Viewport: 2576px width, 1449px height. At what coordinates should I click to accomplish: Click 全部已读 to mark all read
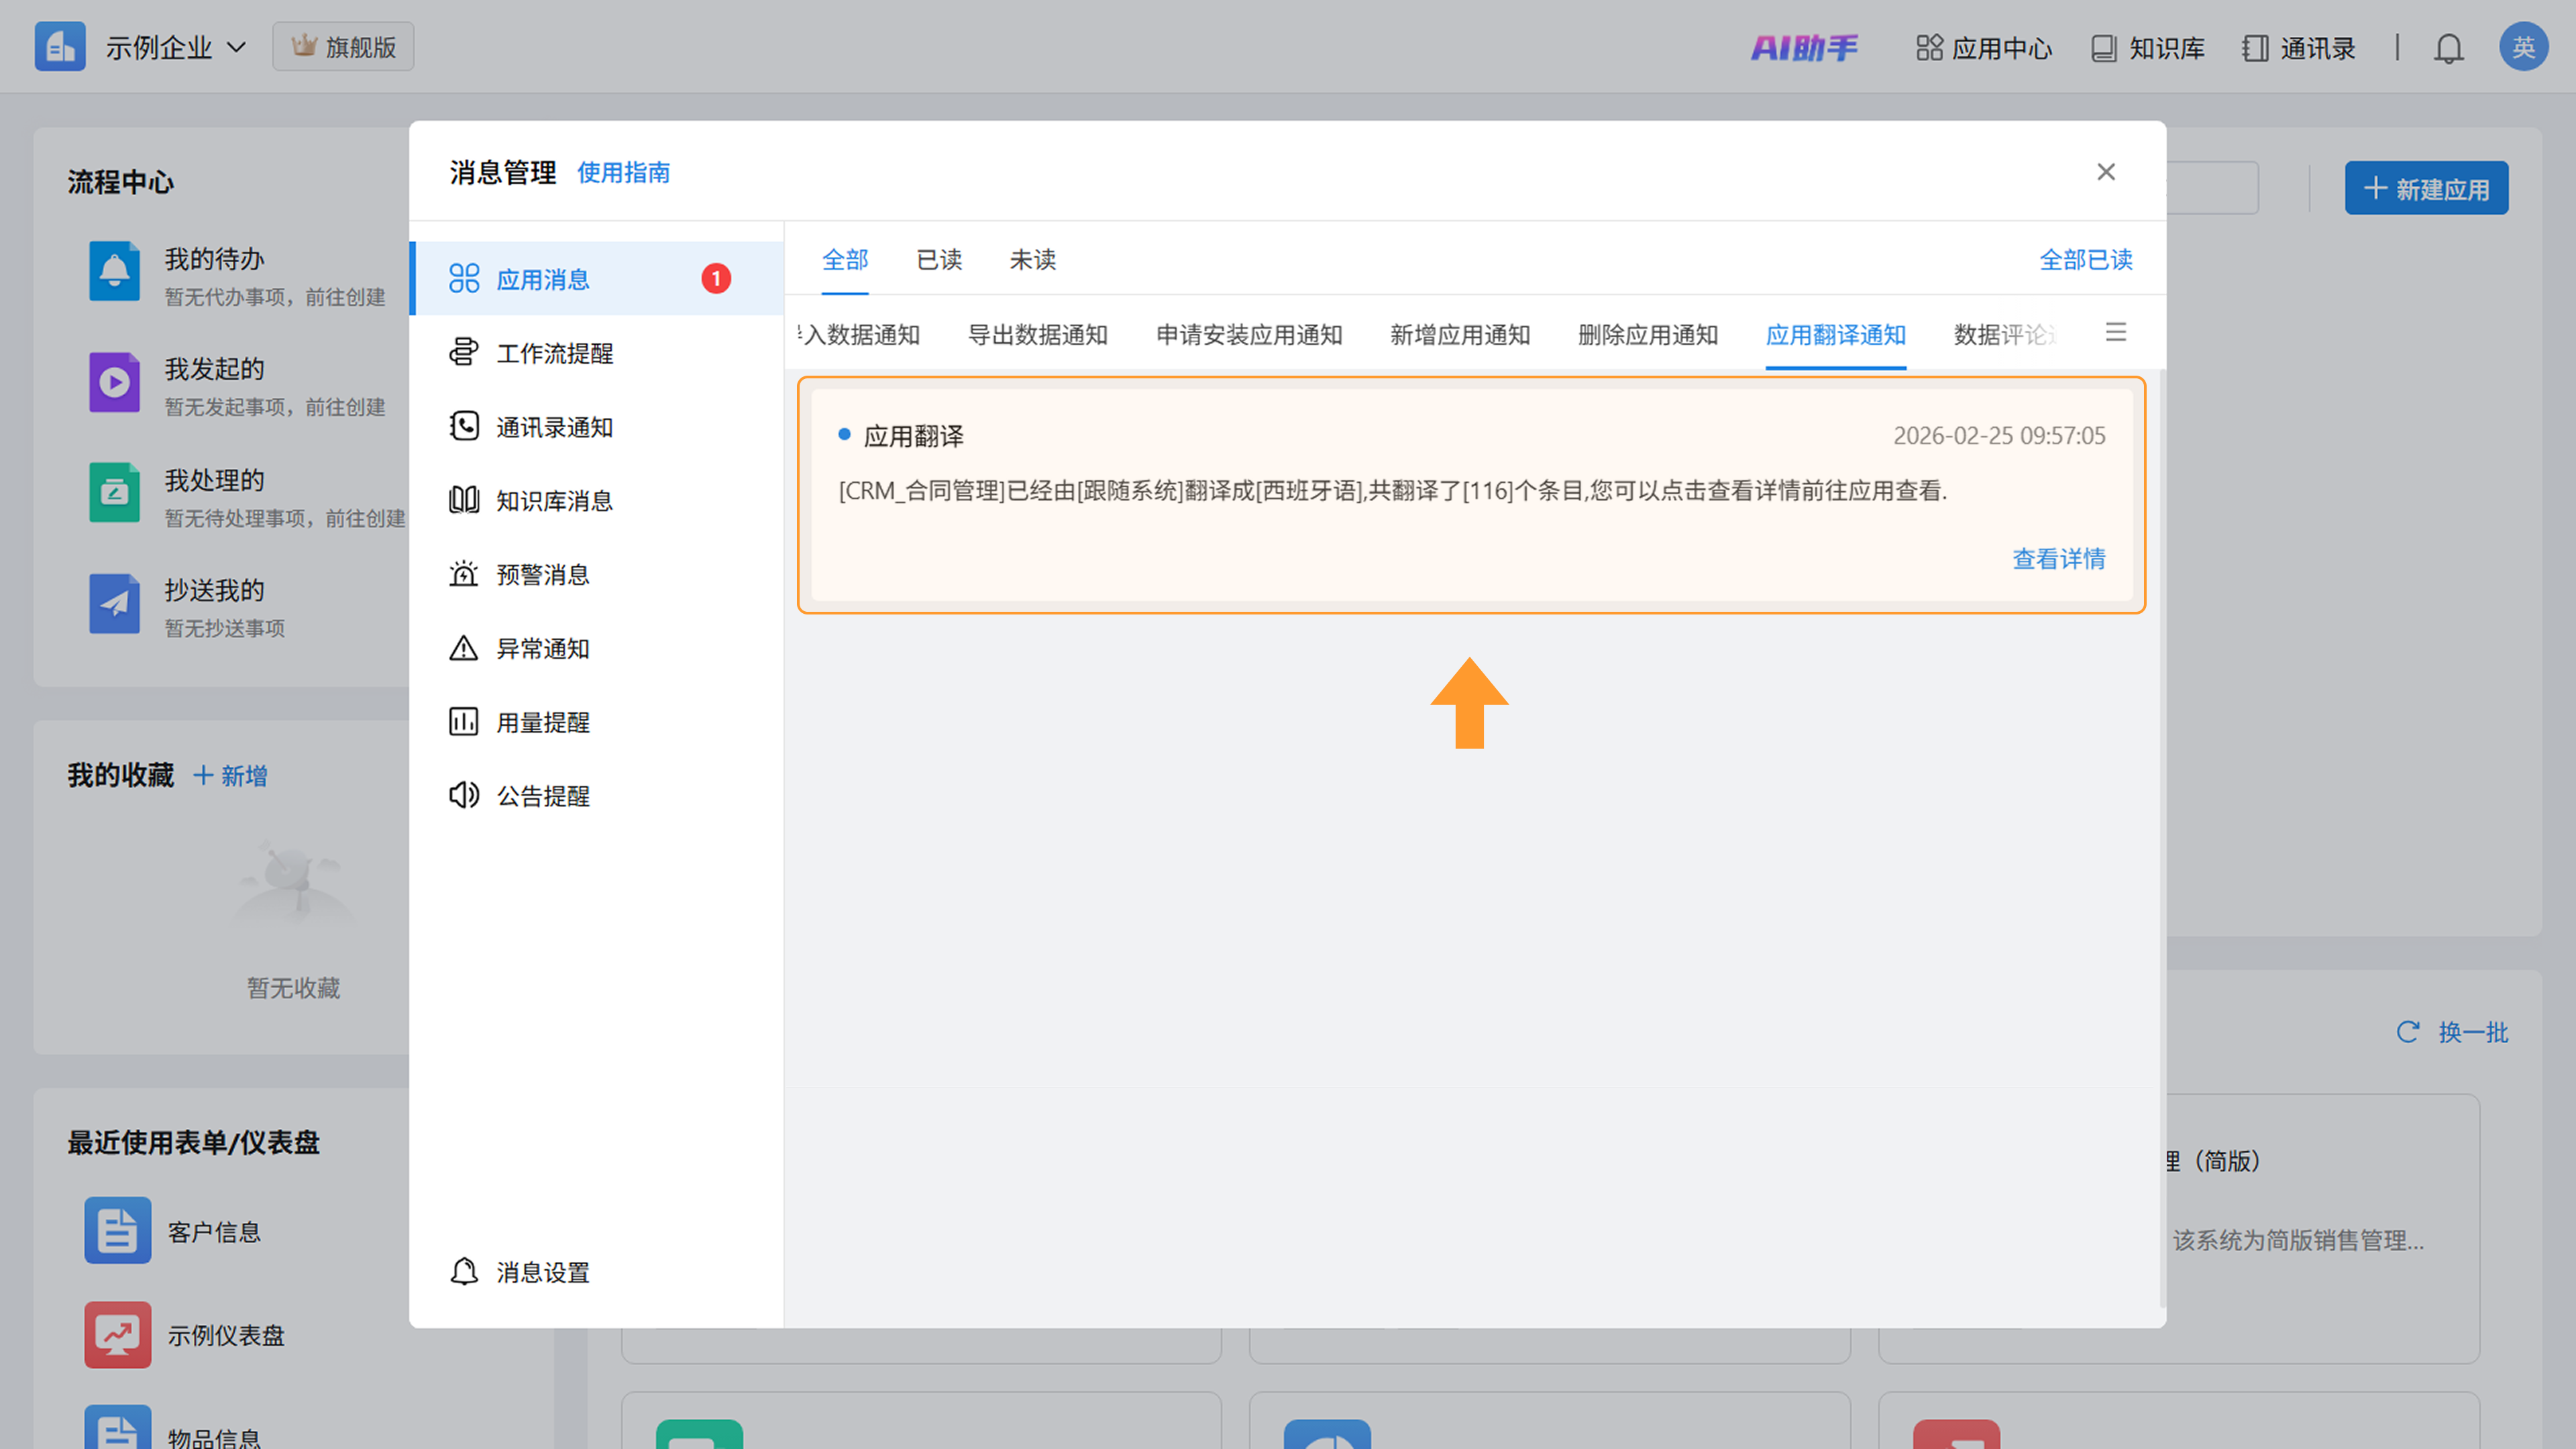point(2085,260)
